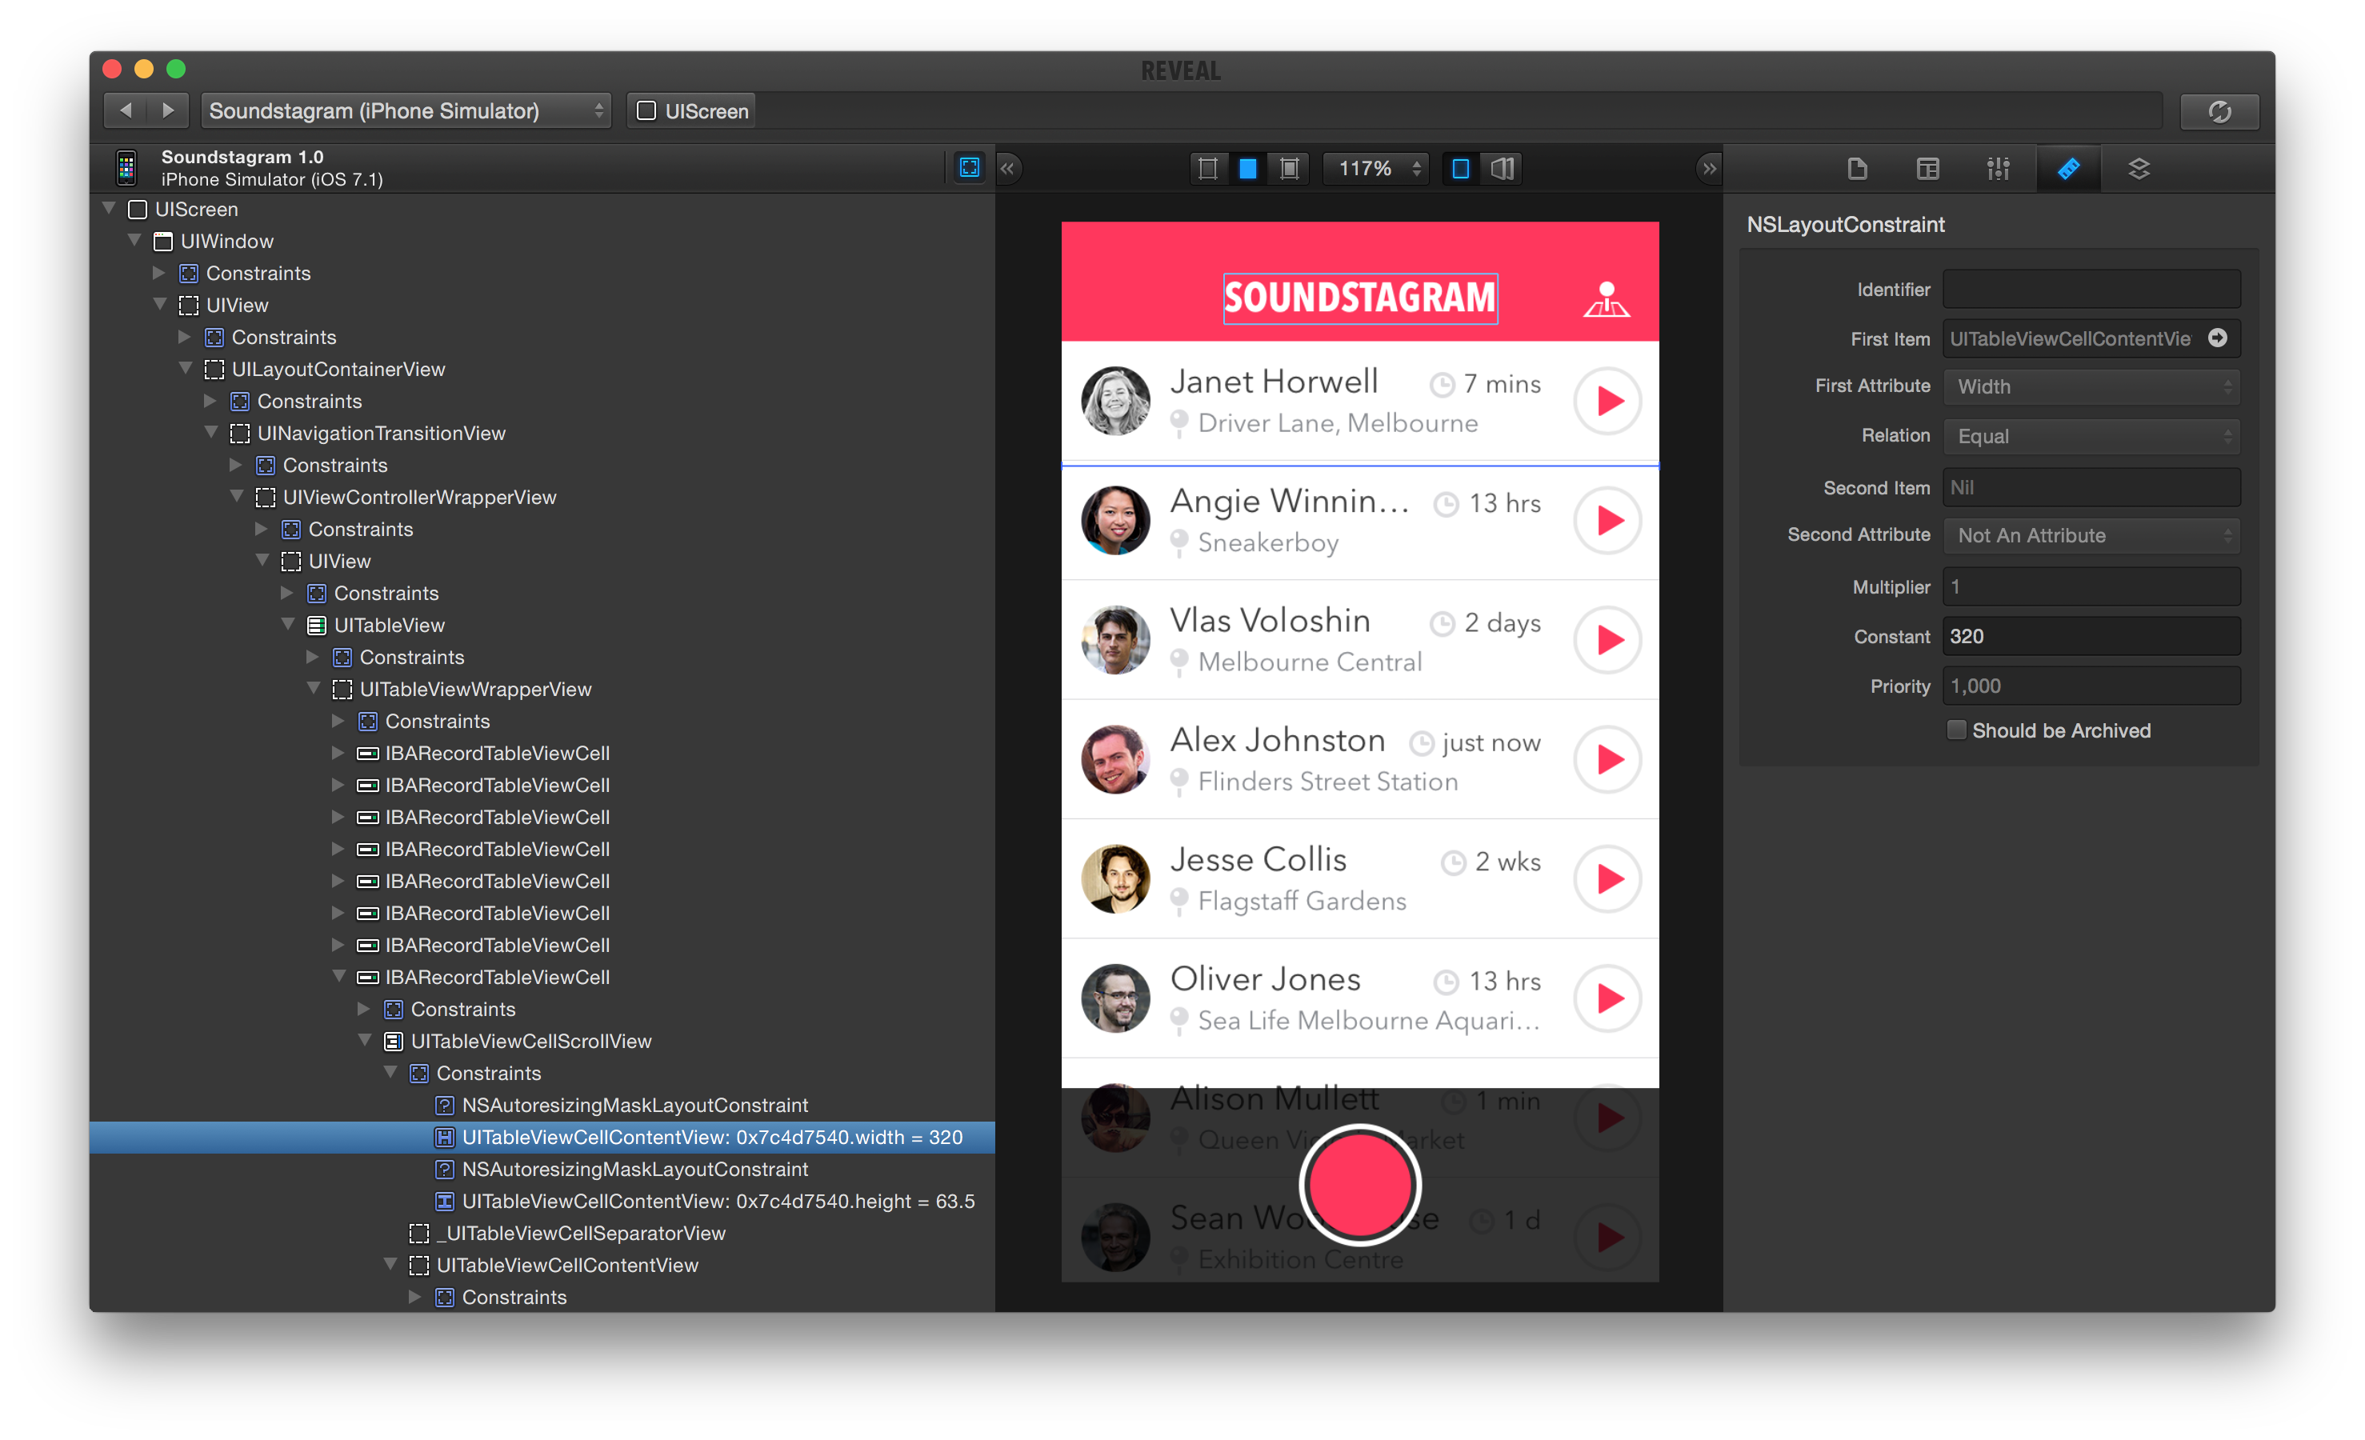Open the Attributes inspector tab
The height and width of the screenshot is (1440, 2365).
1999,169
